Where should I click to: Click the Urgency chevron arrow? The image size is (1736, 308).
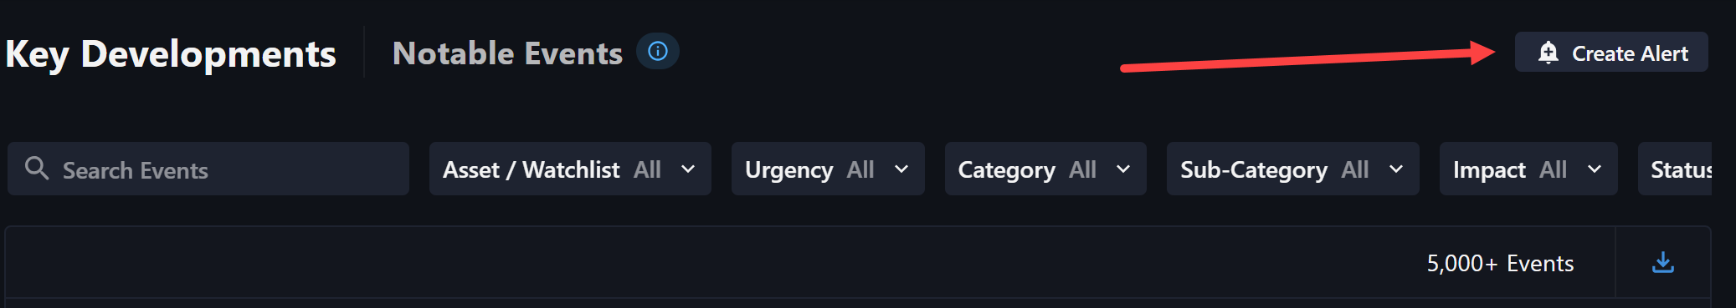coord(901,169)
